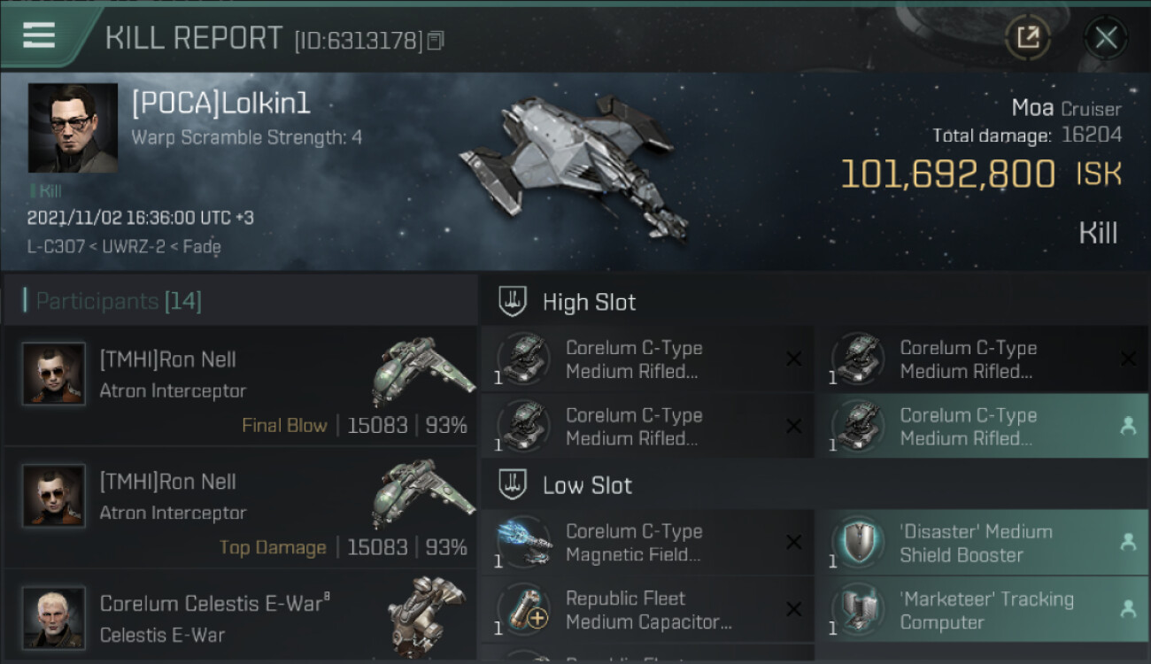Click the L-C307 system location link
1151x664 pixels.
[56, 247]
